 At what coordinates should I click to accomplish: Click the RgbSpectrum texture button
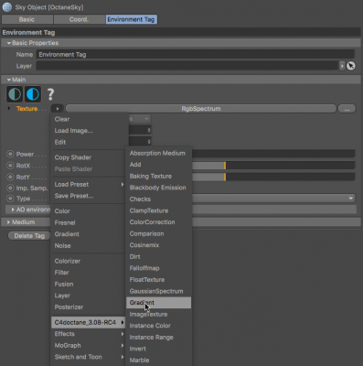201,109
